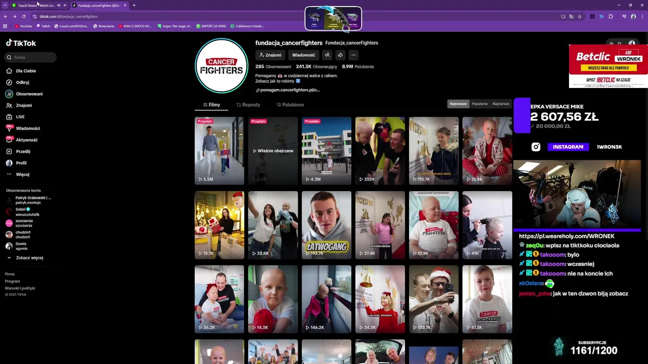This screenshot has width=648, height=364.
Task: Select the Najnowsze sort option
Action: (458, 104)
